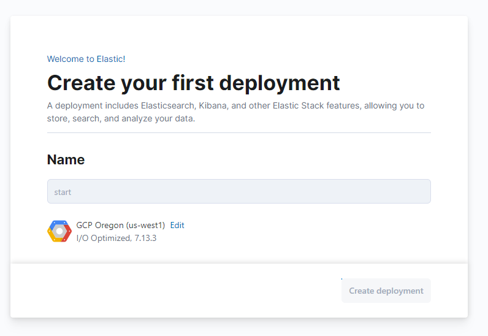488x336 pixels.
Task: Select the GCP Oregon (us-west1) region text
Action: tap(120, 225)
